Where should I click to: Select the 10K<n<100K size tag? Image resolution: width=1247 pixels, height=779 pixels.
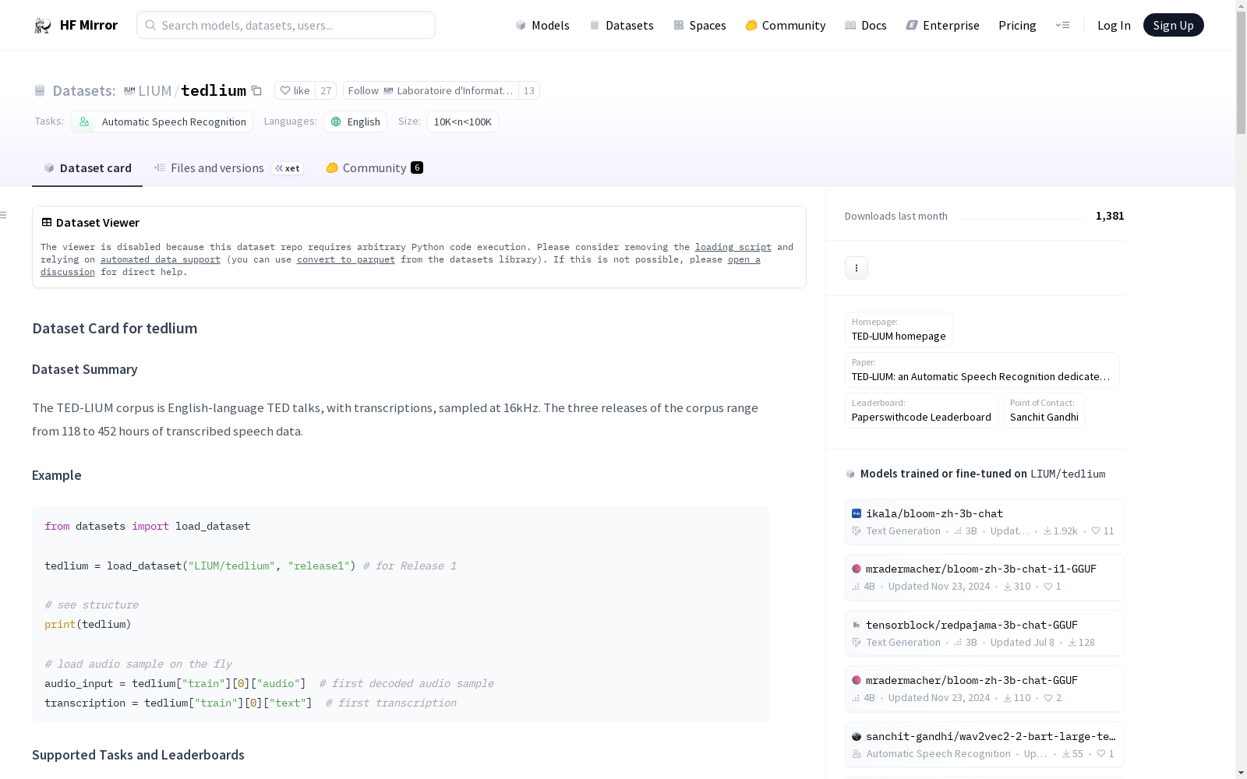click(463, 122)
